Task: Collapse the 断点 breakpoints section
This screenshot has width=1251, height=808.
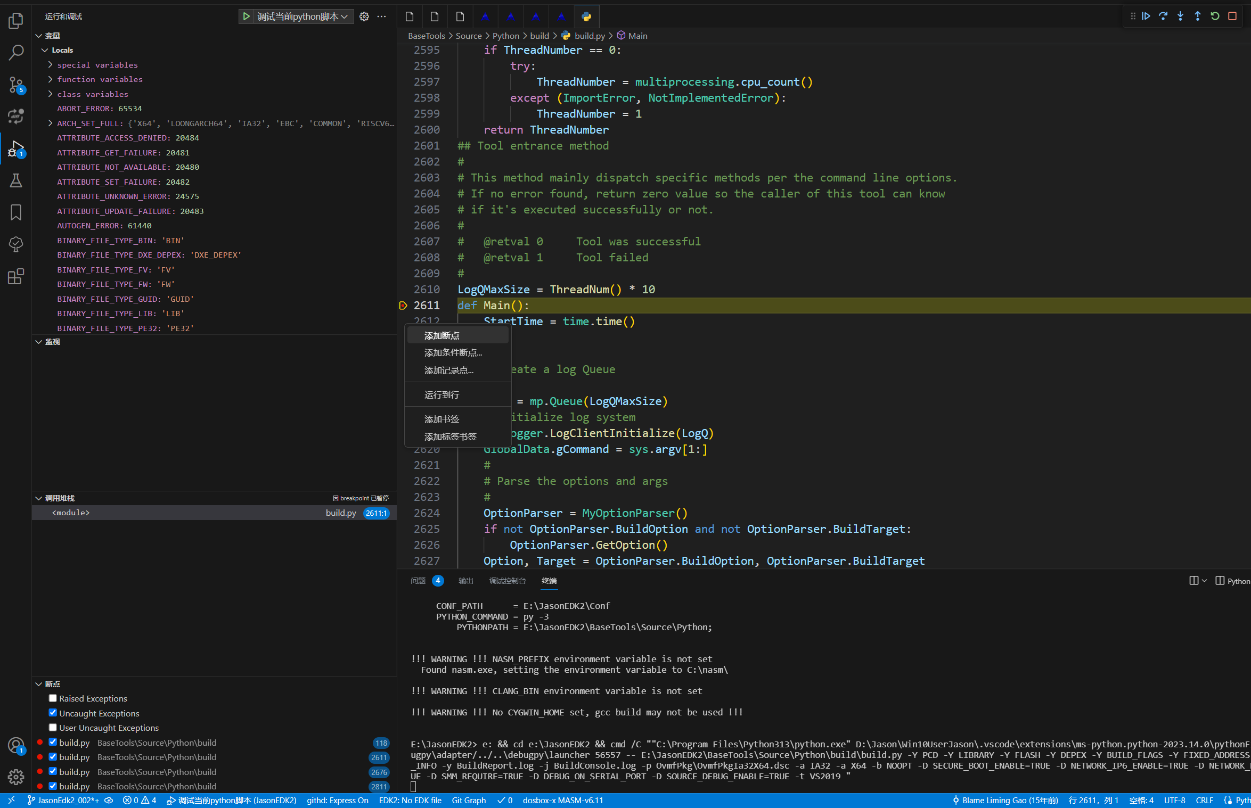Action: click(x=38, y=684)
